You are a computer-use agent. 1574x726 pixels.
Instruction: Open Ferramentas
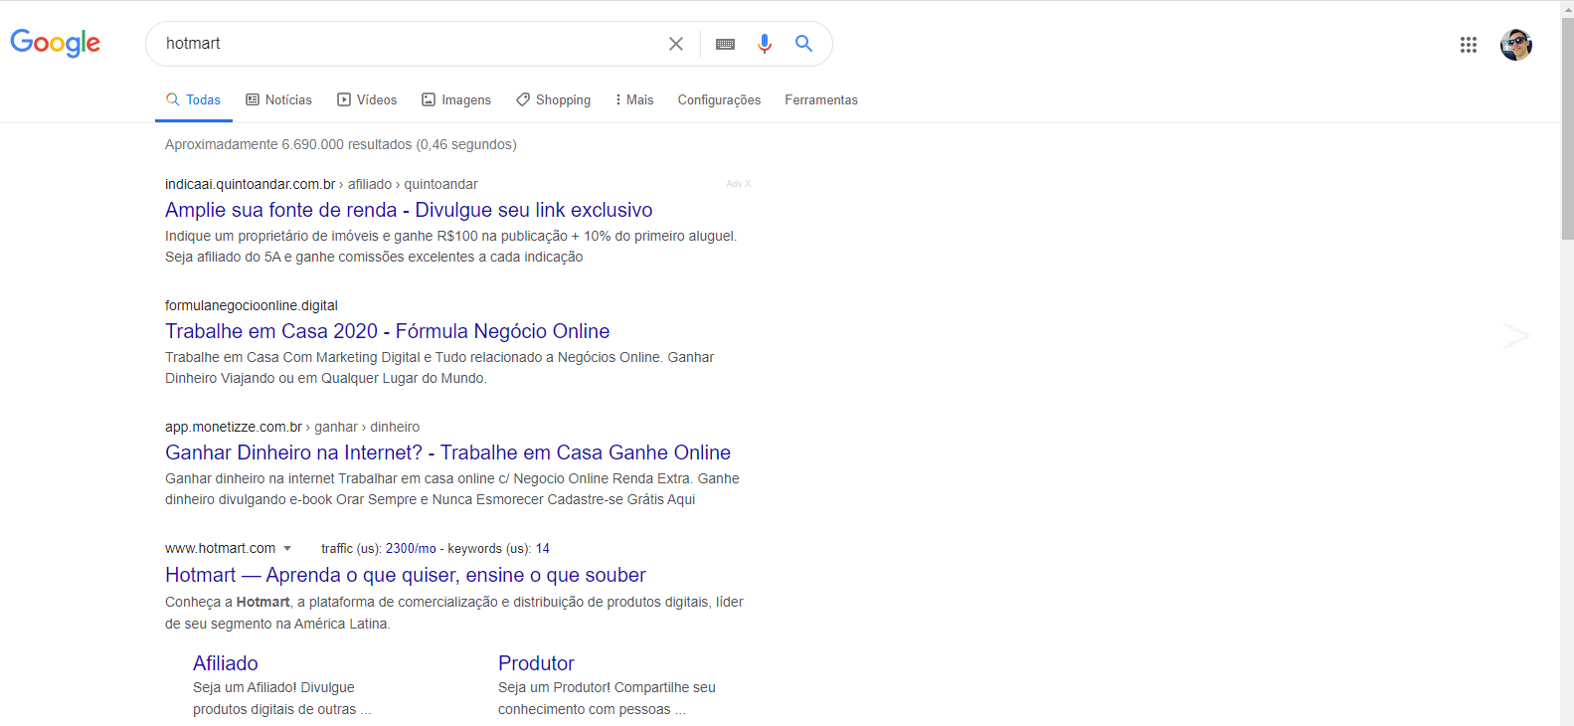tap(821, 99)
